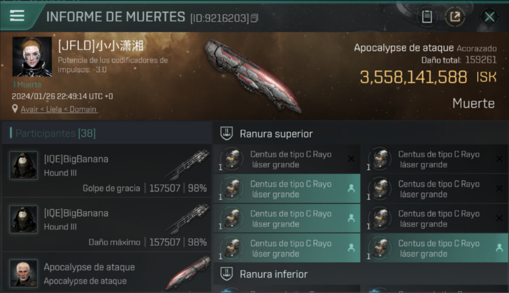Image resolution: width=509 pixels, height=293 pixels.
Task: Click the victim pilot portrait
Action: [x=32, y=57]
